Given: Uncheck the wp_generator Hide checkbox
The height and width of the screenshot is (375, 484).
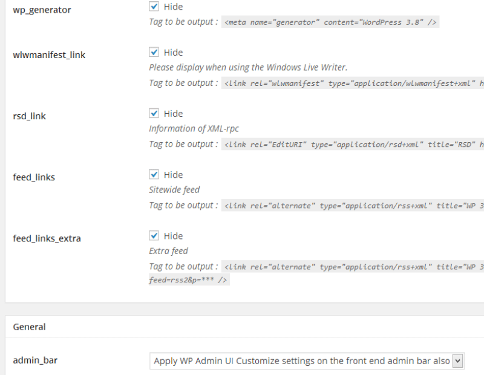Looking at the screenshot, I should click(154, 7).
